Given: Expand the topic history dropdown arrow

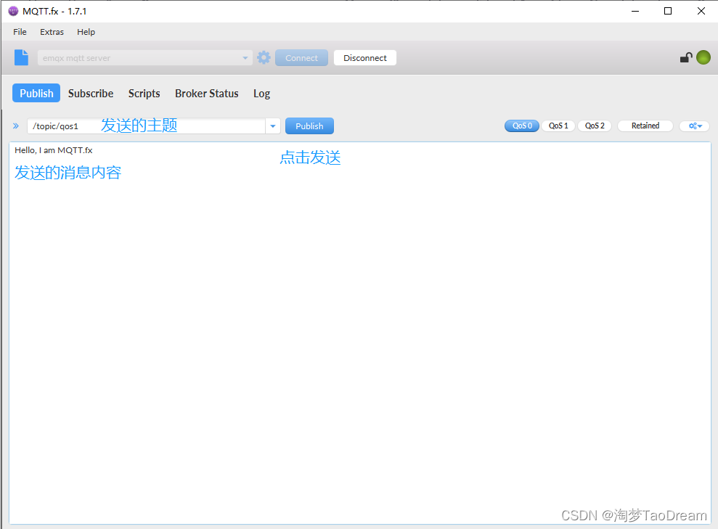Looking at the screenshot, I should pyautogui.click(x=273, y=126).
